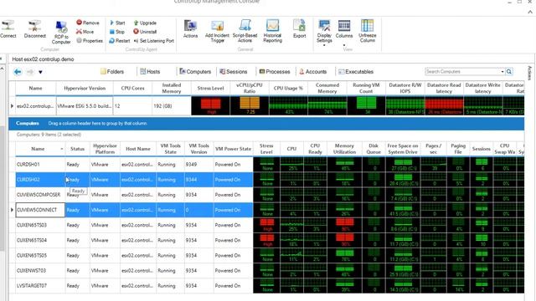Click the Move computer button
The image size is (536, 301).
click(x=85, y=32)
